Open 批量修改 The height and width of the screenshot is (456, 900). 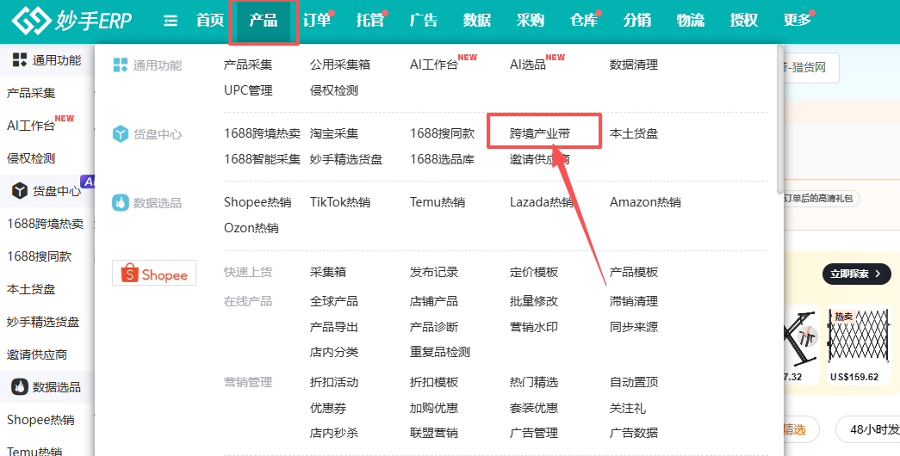tap(534, 301)
